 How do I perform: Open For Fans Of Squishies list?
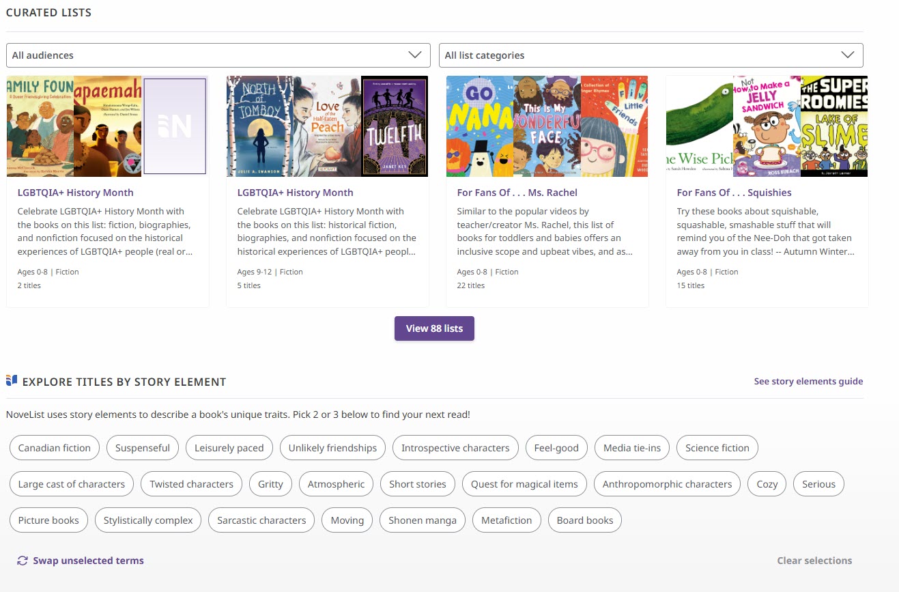(x=734, y=193)
